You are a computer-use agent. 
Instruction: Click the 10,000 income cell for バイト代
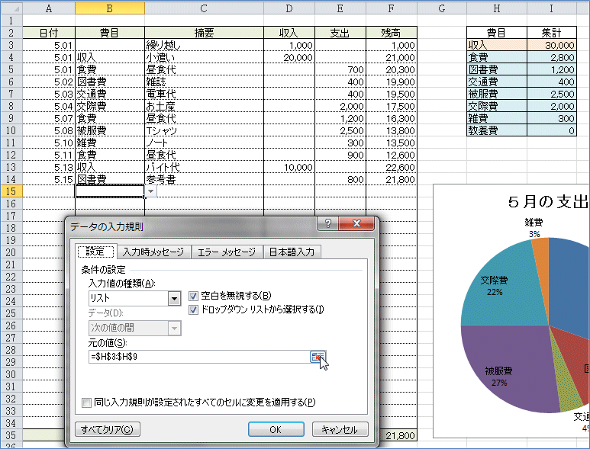point(289,167)
